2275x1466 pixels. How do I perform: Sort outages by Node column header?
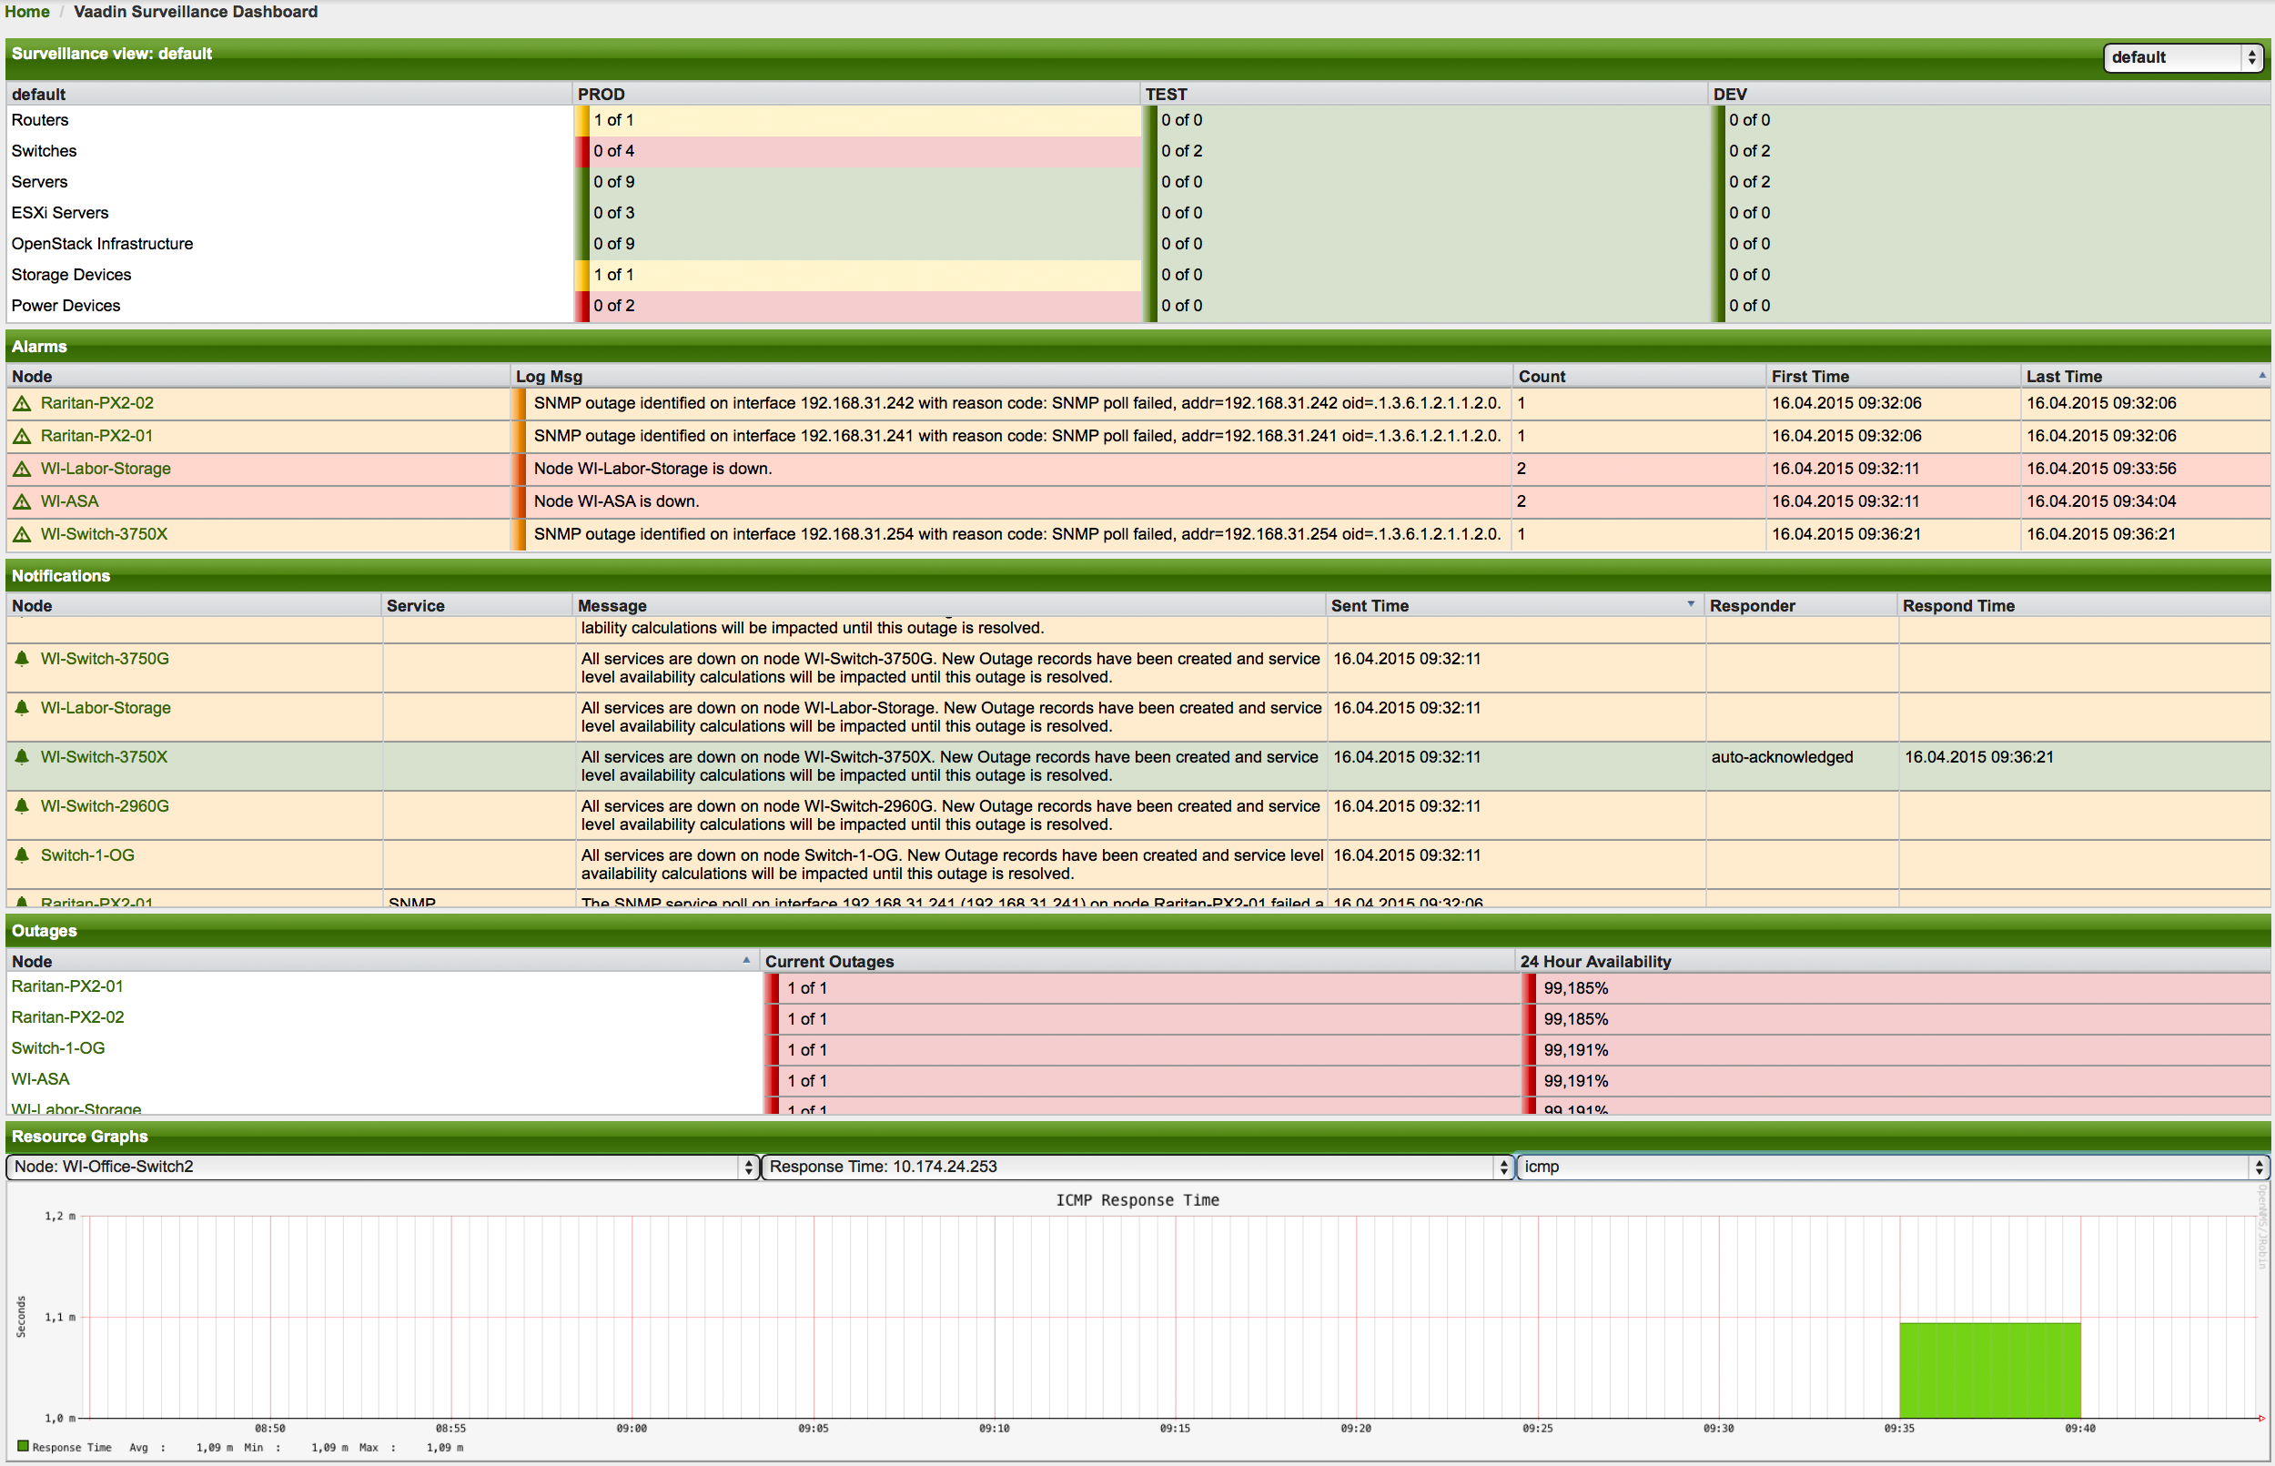[x=384, y=963]
